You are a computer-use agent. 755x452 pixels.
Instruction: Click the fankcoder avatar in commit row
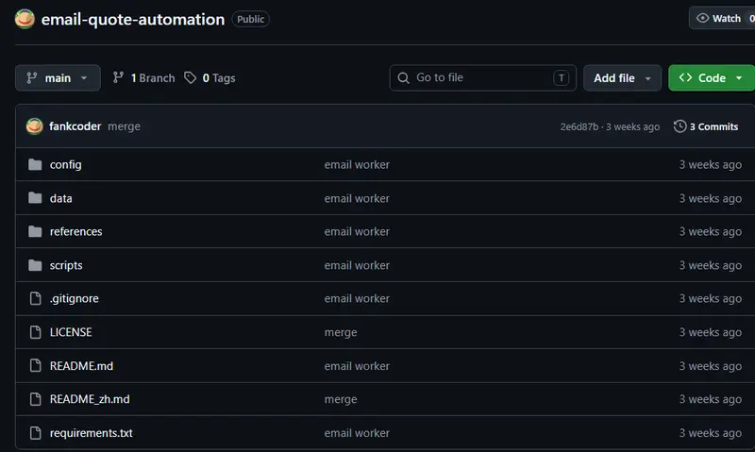[35, 126]
